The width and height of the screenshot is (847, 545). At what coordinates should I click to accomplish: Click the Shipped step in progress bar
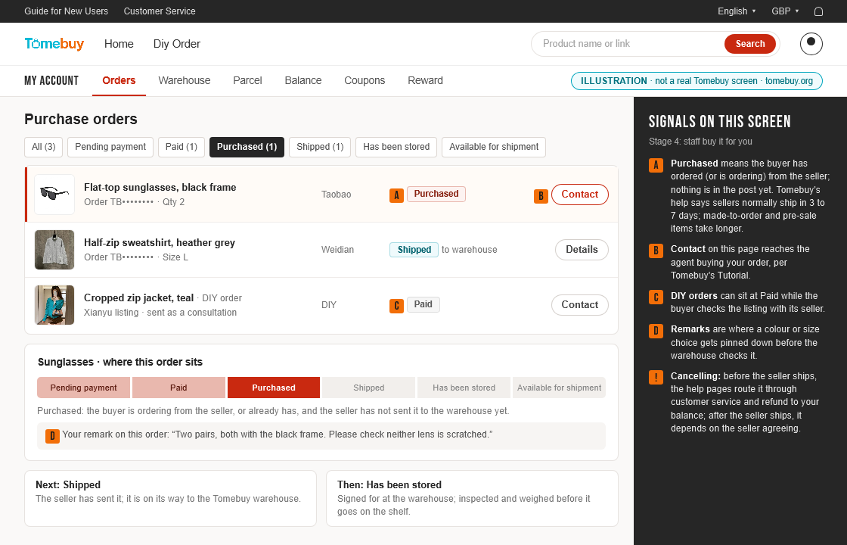pyautogui.click(x=369, y=388)
